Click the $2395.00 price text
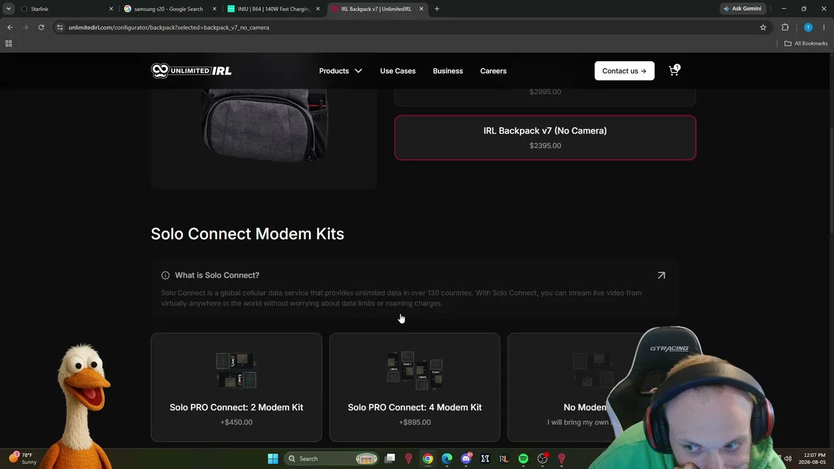The width and height of the screenshot is (834, 469). [x=545, y=146]
